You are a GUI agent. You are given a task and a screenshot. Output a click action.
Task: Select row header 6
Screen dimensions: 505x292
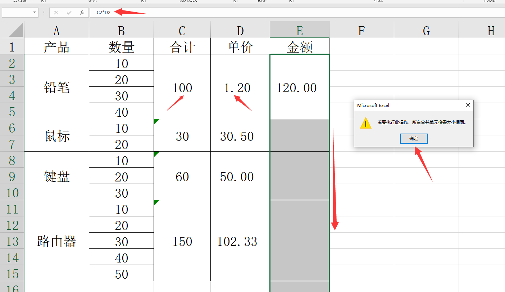[12, 127]
